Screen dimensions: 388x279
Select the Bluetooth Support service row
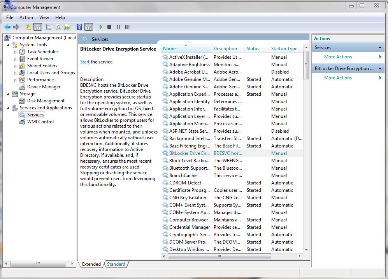coord(190,168)
